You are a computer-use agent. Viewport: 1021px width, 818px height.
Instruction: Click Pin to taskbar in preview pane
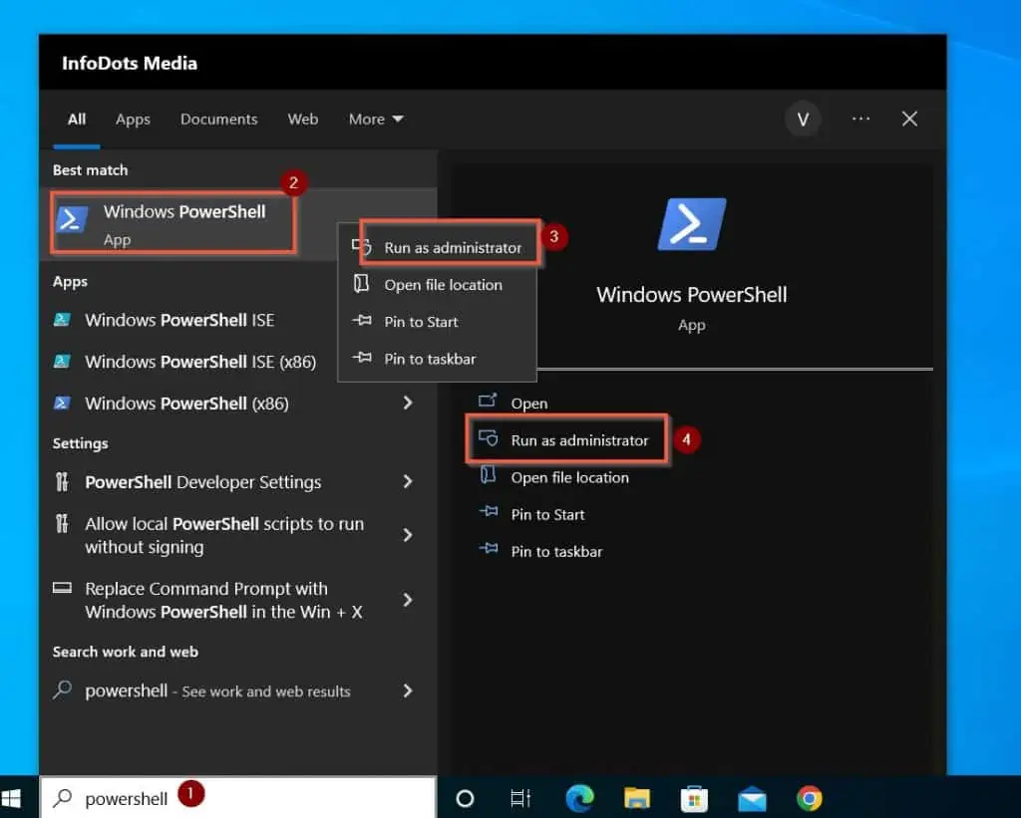[556, 552]
